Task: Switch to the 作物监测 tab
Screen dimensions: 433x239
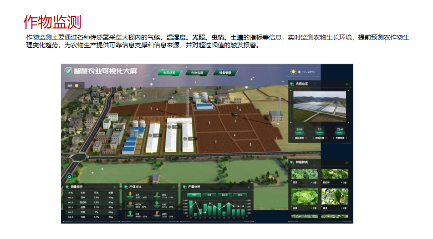Action: pos(197,73)
